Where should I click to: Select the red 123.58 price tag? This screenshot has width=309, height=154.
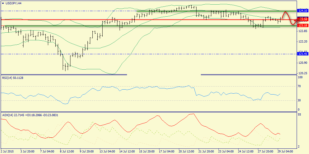(303, 19)
